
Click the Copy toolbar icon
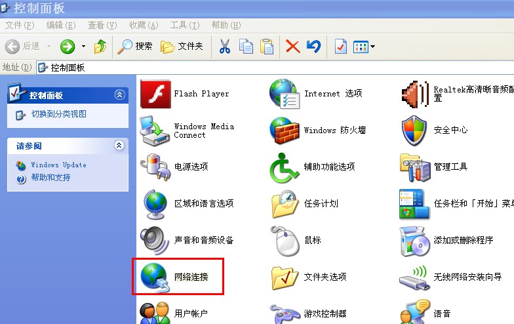point(247,46)
